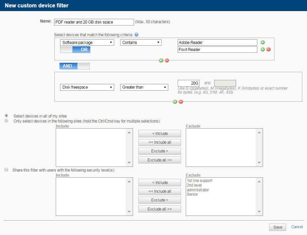Add a value after Foxit Reader
The height and width of the screenshot is (235, 307).
(x=263, y=49)
